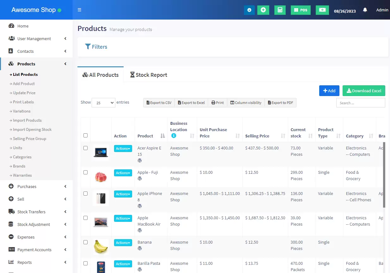Image resolution: width=390 pixels, height=273 pixels.
Task: Open the Update Price submenu link
Action: [24, 93]
